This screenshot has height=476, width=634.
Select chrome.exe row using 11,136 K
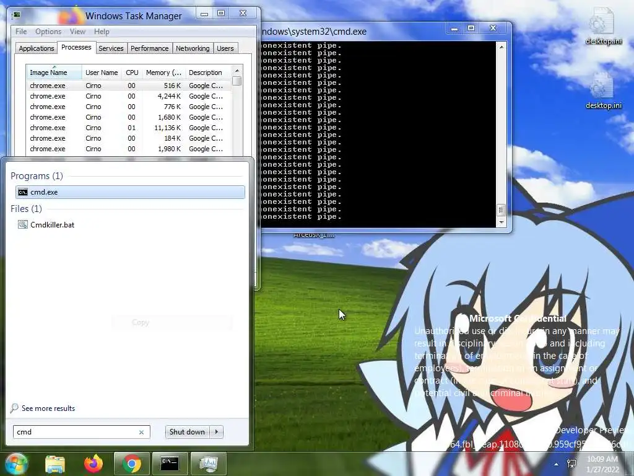129,128
